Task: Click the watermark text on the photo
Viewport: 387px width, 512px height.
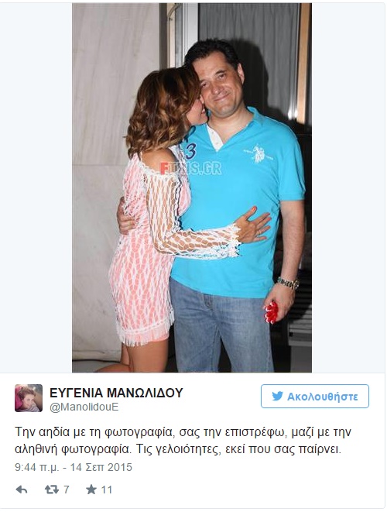Action: coord(190,169)
